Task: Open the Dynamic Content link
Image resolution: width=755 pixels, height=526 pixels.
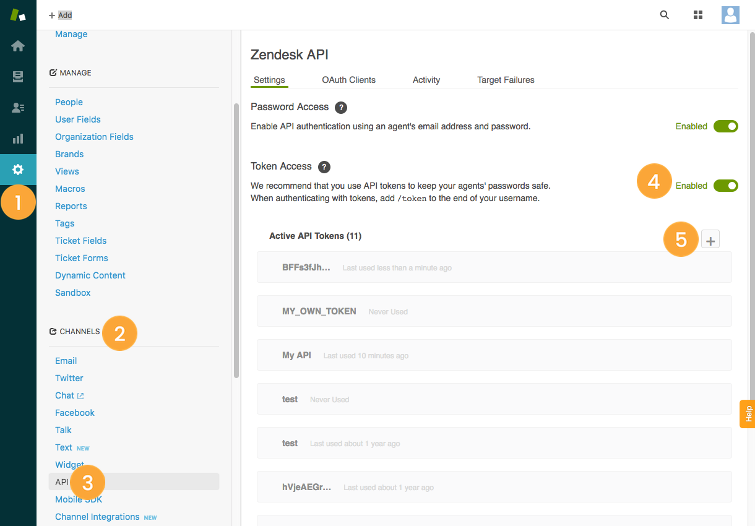Action: tap(90, 275)
